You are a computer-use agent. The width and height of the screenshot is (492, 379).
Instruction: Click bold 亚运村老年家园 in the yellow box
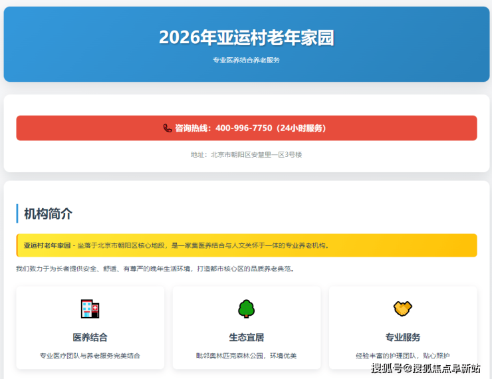[47, 245]
